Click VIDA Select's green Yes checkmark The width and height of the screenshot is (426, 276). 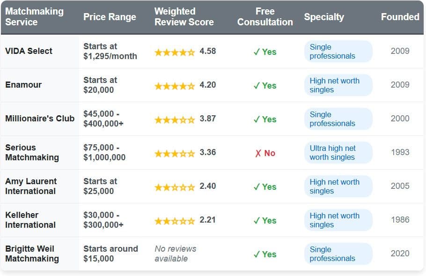[x=265, y=52]
